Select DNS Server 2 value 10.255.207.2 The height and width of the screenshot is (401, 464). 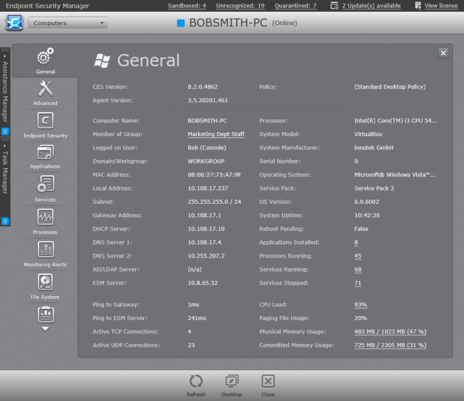coord(206,256)
